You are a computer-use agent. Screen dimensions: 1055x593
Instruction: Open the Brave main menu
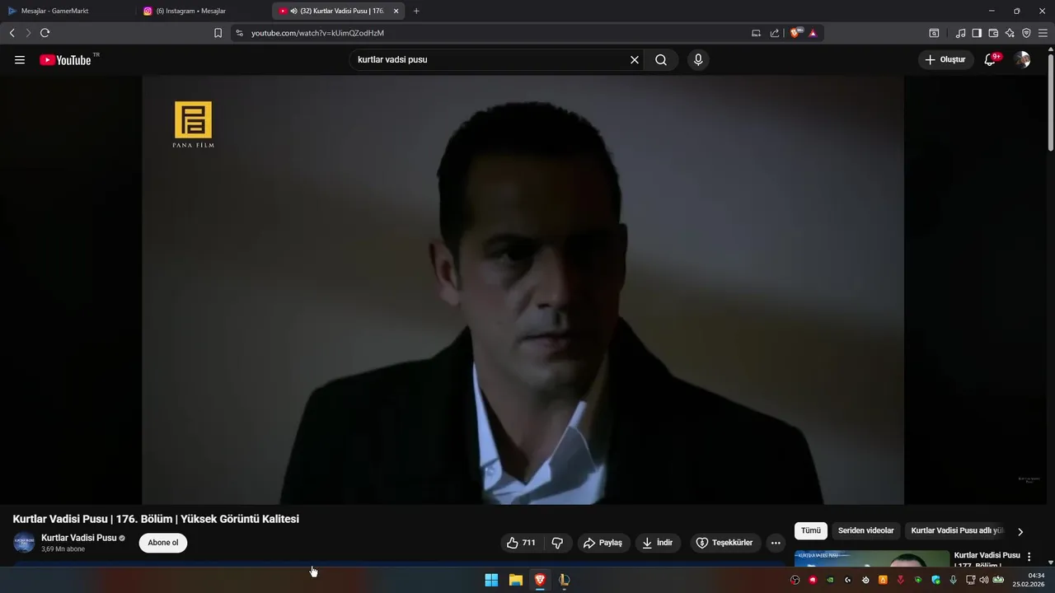point(1043,33)
